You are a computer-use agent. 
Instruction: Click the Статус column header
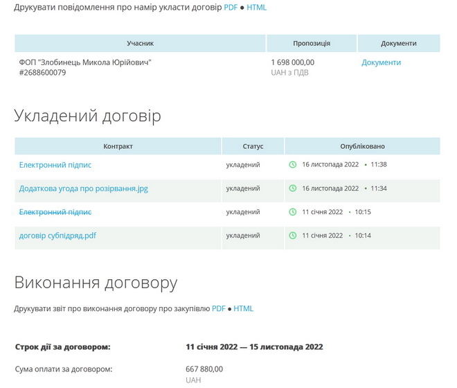point(253,146)
